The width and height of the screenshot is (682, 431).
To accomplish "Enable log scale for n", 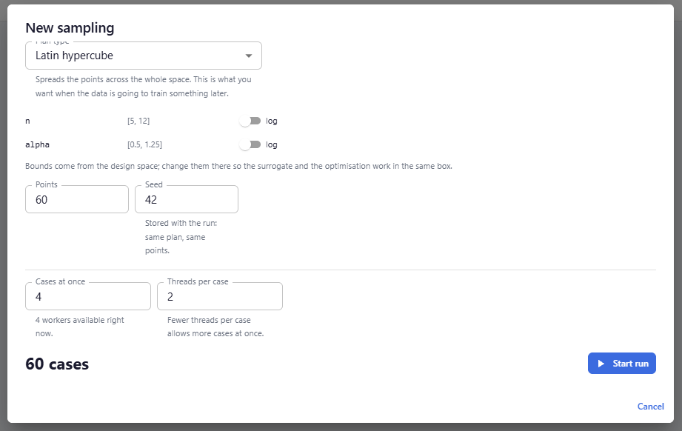I will click(250, 121).
